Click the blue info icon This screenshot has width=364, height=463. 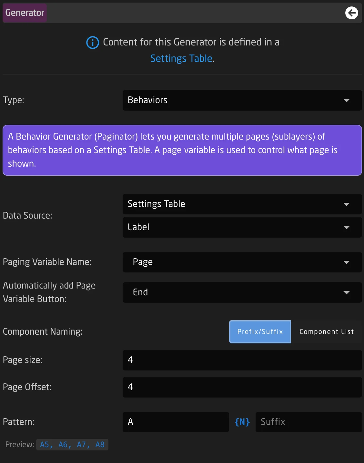[x=92, y=42]
